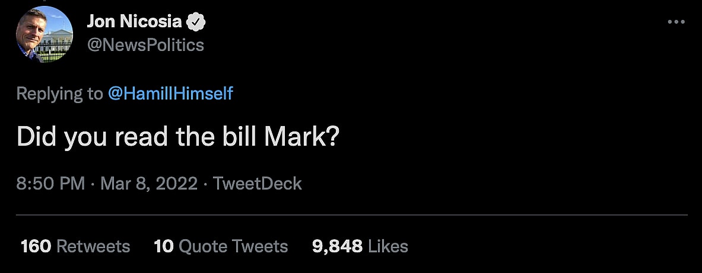Click the verified badge beside Jon Nicosia
702x273 pixels.
[196, 23]
